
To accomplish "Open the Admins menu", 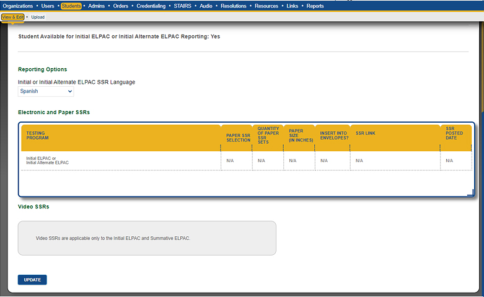I will point(96,6).
